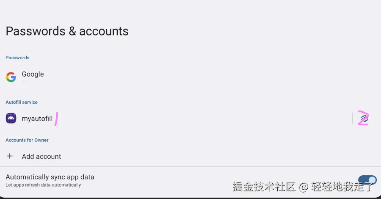
Task: Click the Accounts for Owner section header
Action: [x=27, y=140]
